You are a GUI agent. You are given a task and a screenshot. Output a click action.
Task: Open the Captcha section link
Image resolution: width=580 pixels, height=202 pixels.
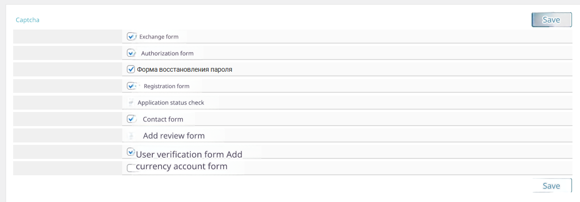tap(27, 20)
